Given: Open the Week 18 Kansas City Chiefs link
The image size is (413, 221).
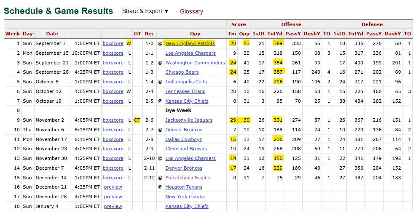Looking at the screenshot, I should click(x=187, y=206).
